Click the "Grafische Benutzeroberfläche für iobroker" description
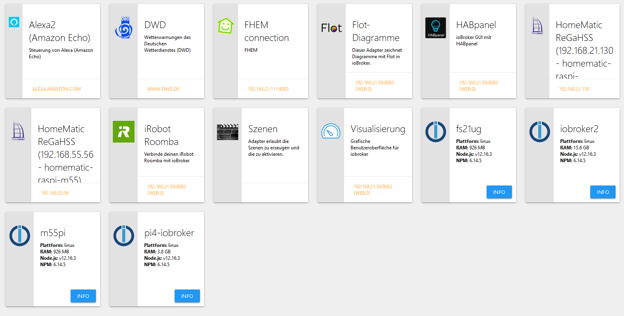This screenshot has width=624, height=316. point(375,148)
